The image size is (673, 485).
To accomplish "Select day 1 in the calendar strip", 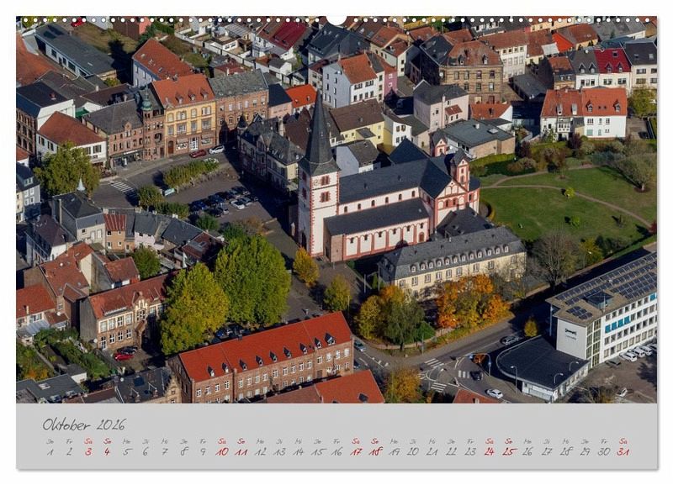I will tap(50, 451).
